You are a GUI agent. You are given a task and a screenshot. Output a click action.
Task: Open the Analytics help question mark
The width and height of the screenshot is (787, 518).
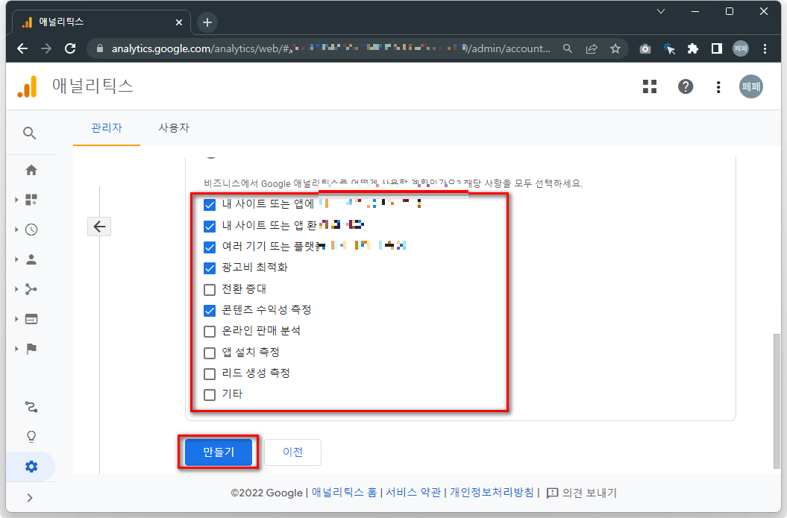685,86
